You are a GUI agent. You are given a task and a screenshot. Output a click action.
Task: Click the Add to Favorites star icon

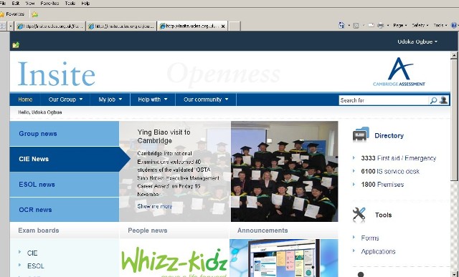[35, 14]
